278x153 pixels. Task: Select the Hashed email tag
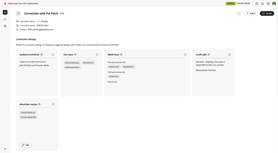(x=114, y=67)
